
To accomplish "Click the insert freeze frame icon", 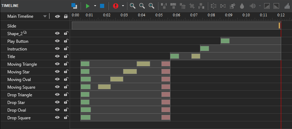I will [x=213, y=6].
